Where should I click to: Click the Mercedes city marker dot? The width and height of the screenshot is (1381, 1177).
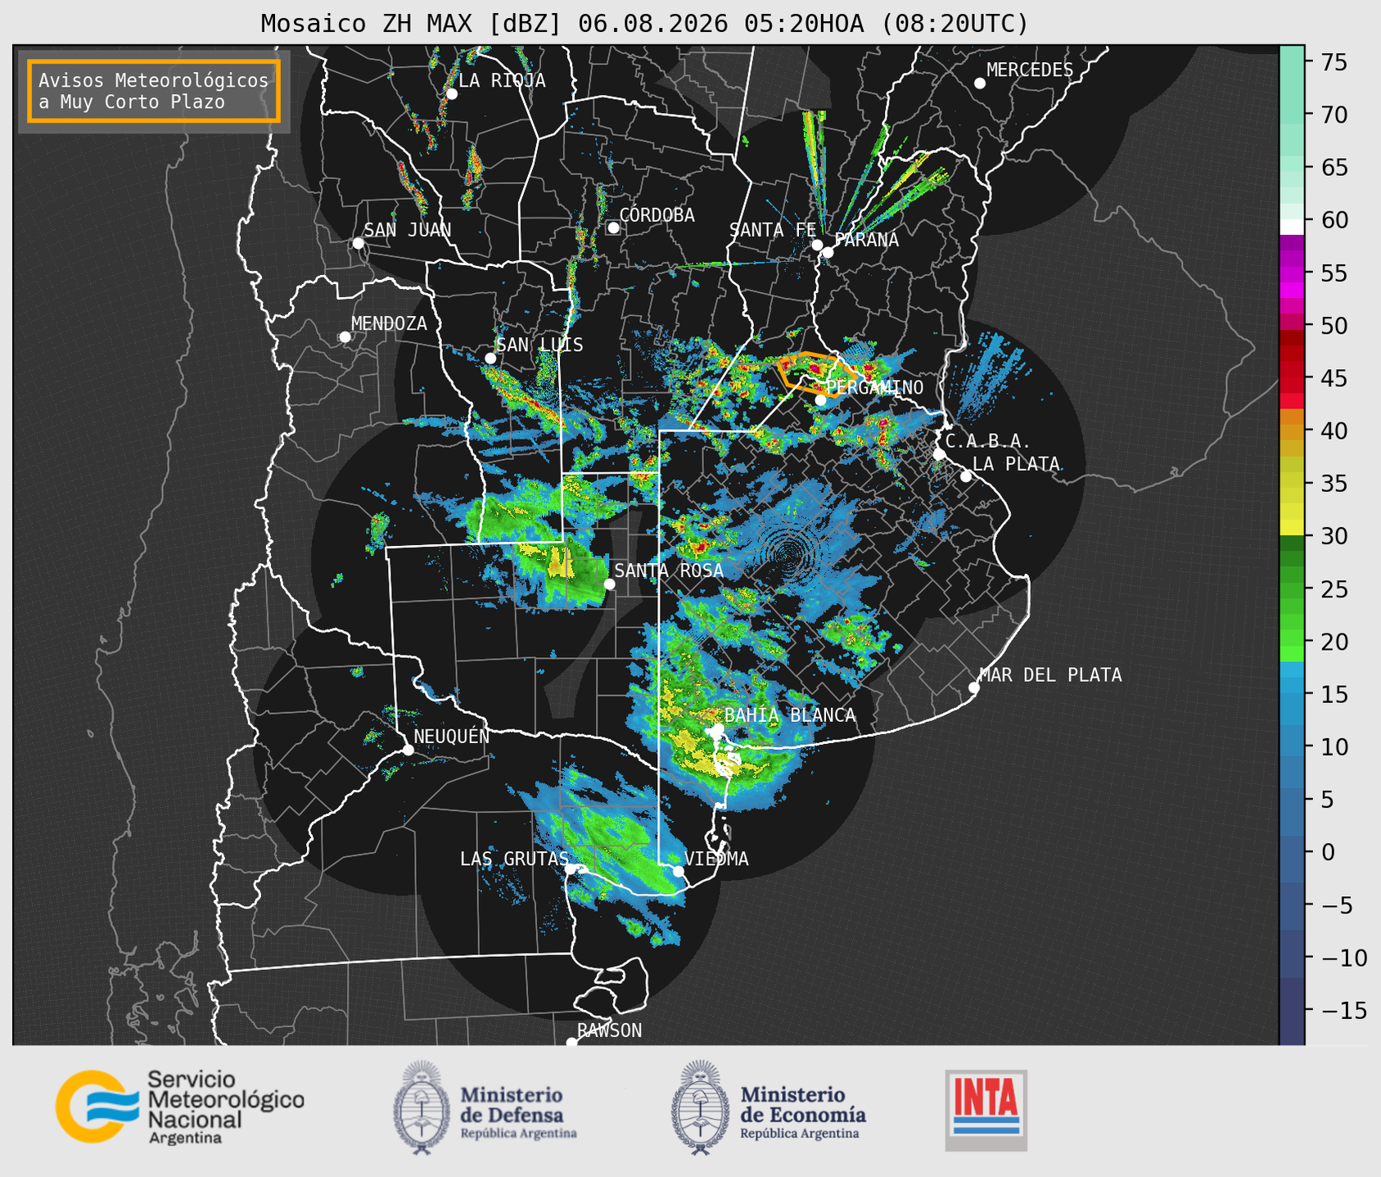[x=979, y=83]
